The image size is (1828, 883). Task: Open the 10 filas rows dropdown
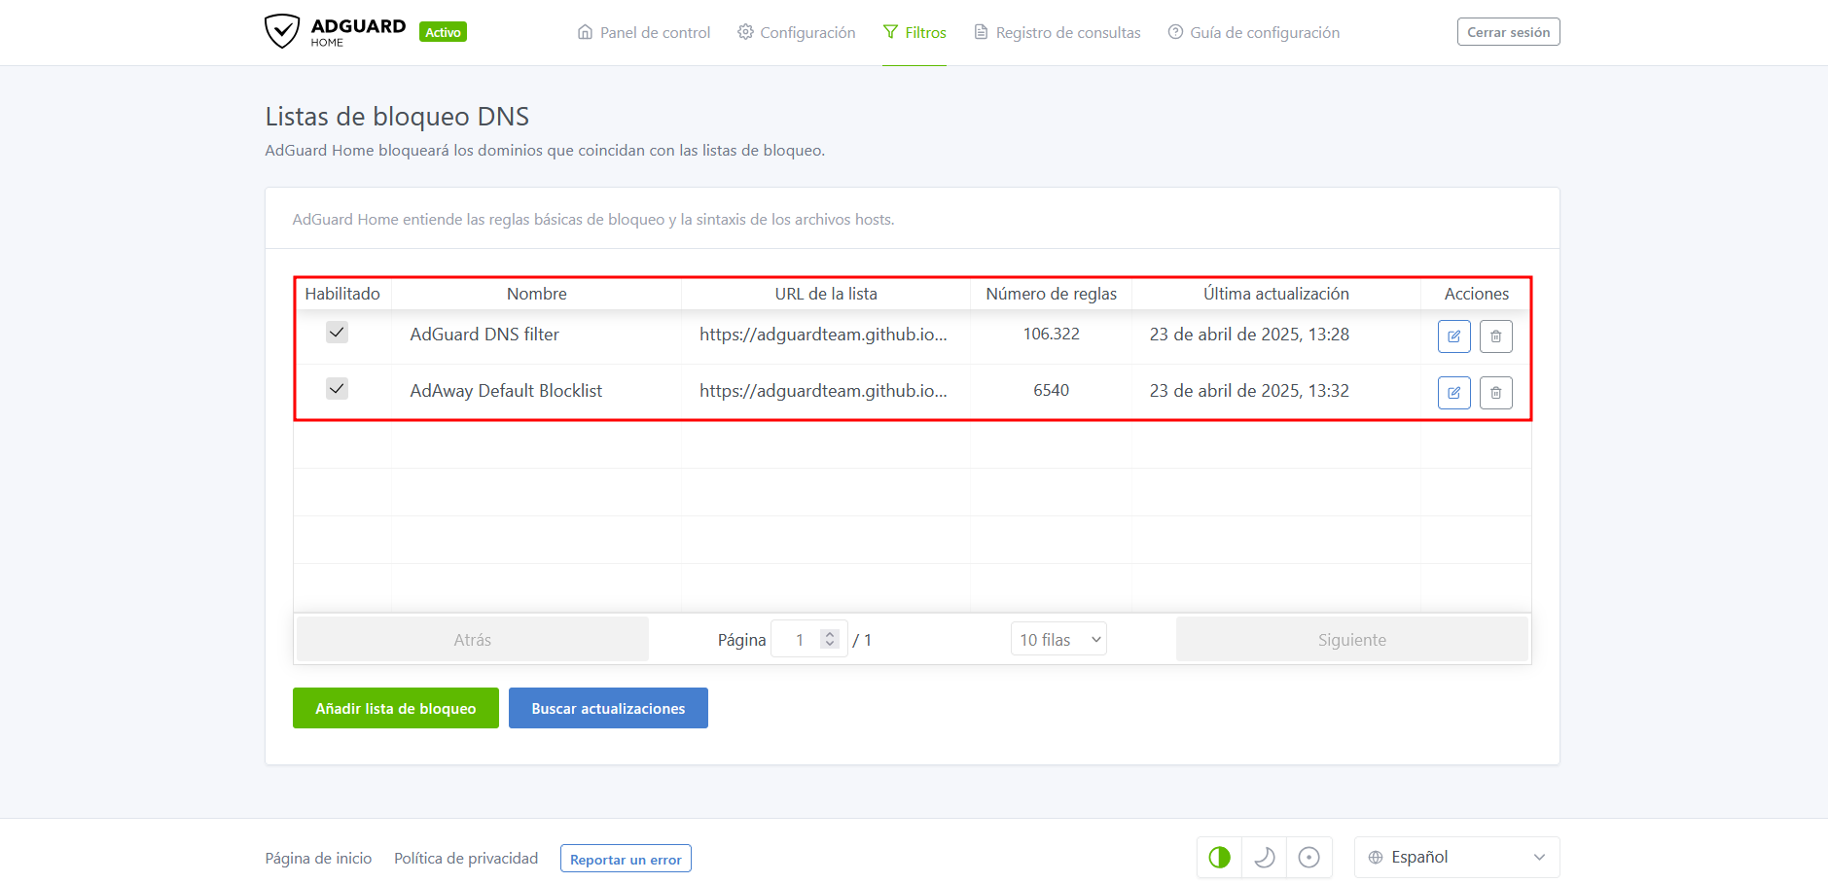[x=1058, y=639]
